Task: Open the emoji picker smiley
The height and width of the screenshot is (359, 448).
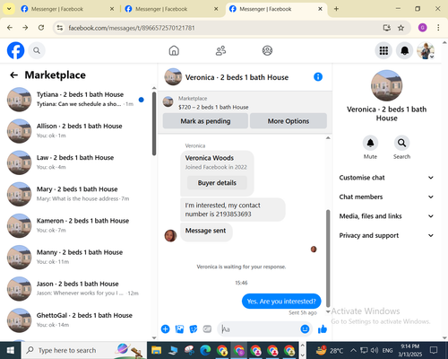Action: [x=305, y=329]
